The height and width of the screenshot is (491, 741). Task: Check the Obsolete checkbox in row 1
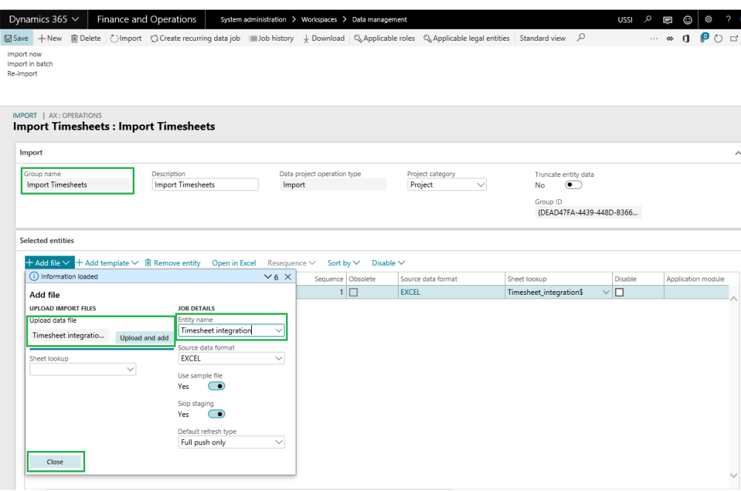tap(353, 293)
